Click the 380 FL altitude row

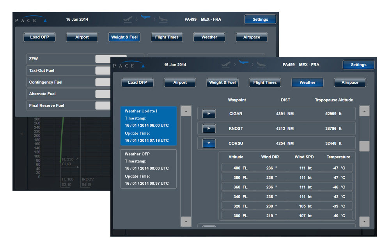(x=287, y=177)
